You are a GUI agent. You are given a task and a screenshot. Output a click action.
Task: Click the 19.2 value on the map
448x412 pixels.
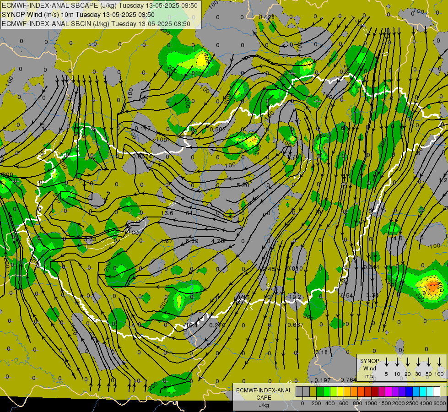tap(295, 297)
